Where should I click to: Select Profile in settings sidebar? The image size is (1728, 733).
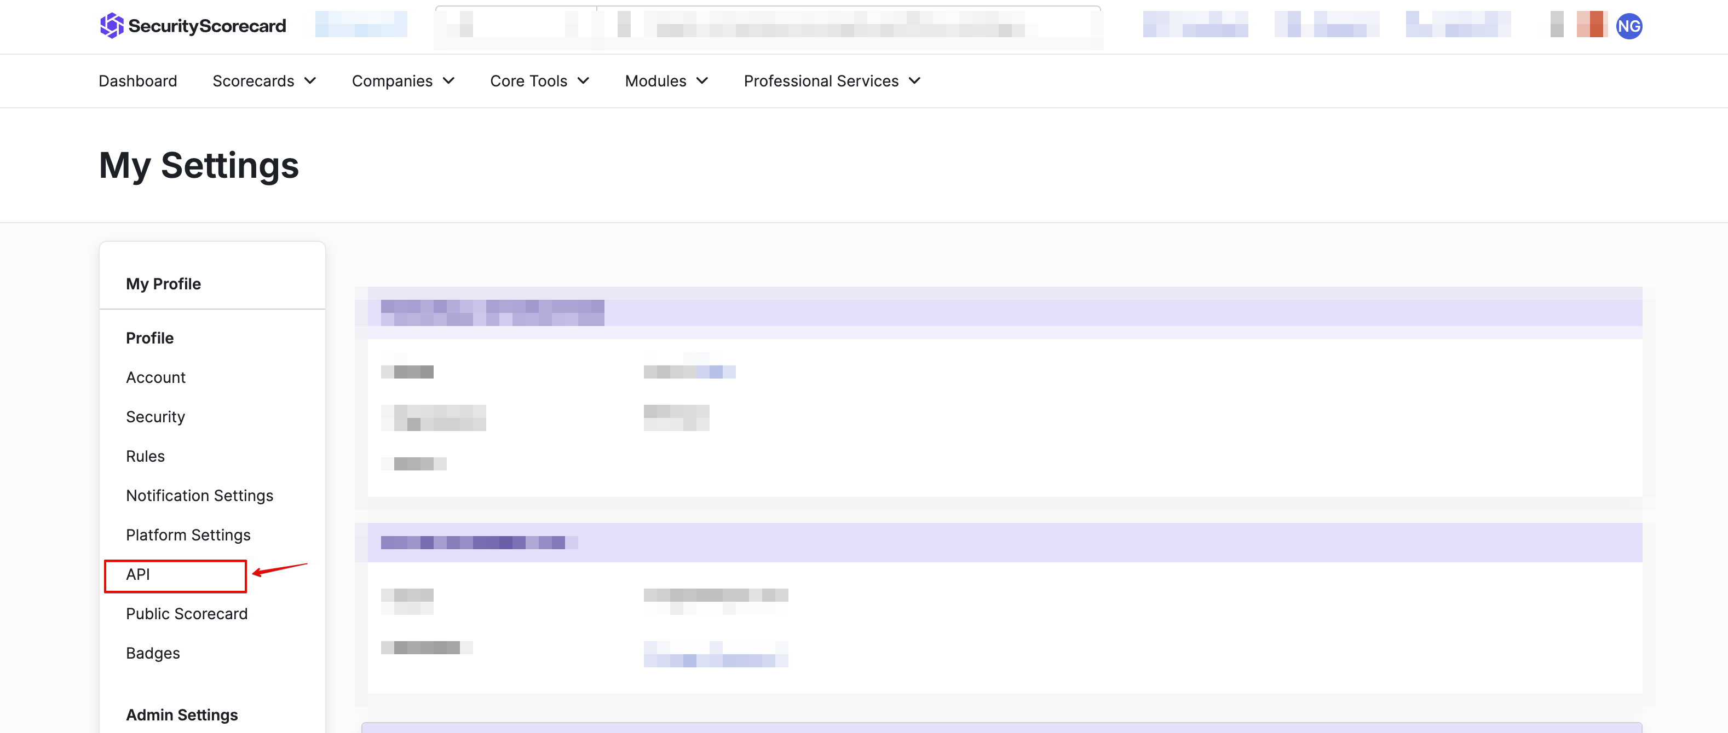[x=149, y=338]
